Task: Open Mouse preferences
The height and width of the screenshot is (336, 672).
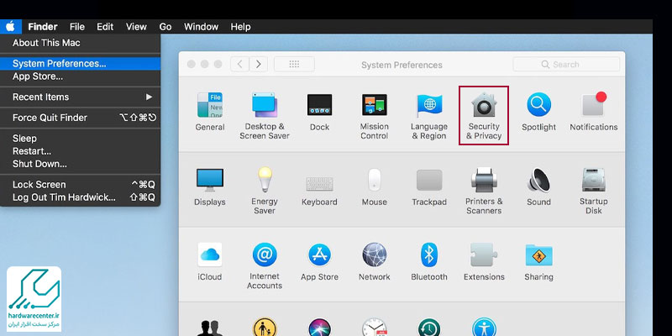Action: pos(374,186)
